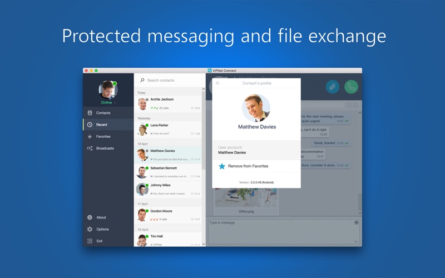This screenshot has width=445, height=278.
Task: Open the Contacts section in sidebar
Action: point(108,113)
